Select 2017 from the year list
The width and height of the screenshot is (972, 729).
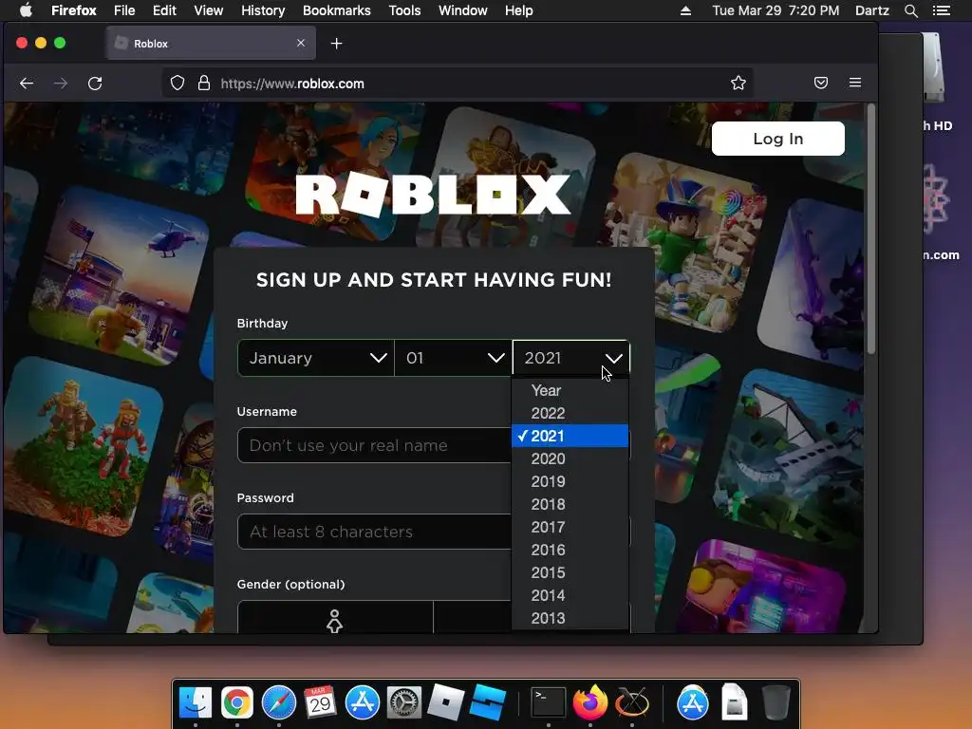[x=570, y=527]
